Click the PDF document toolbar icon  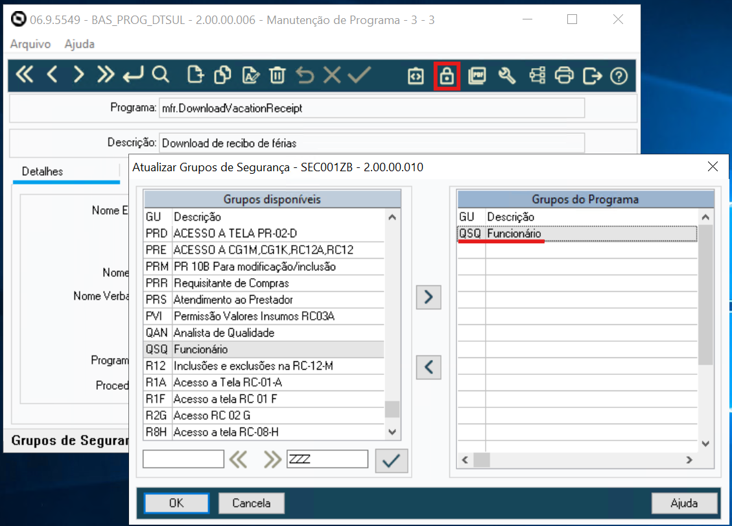477,76
